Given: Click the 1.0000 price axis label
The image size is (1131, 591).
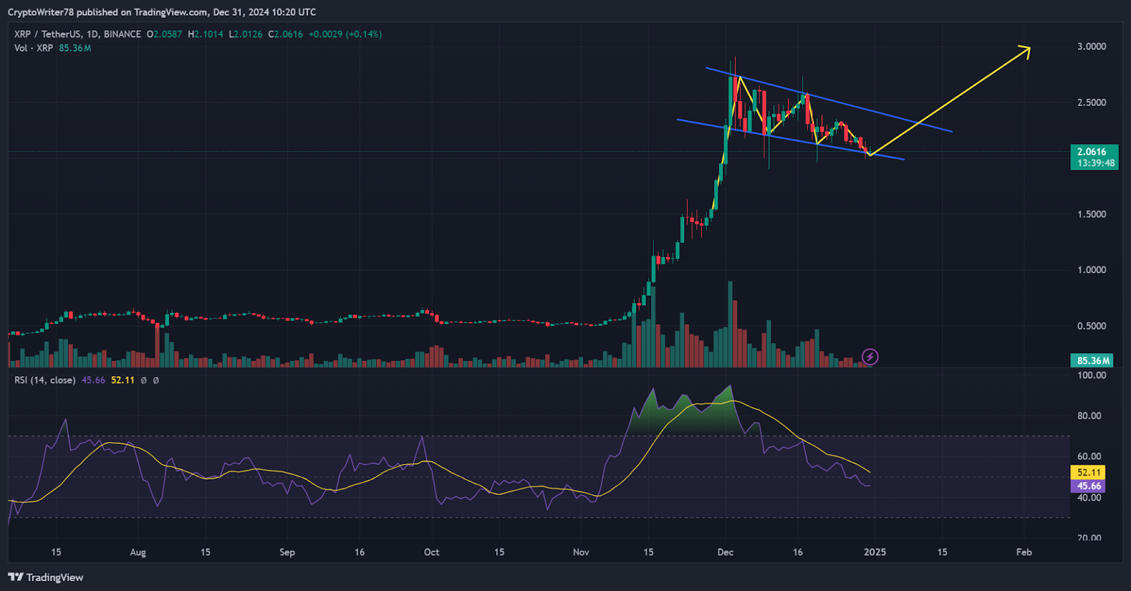Looking at the screenshot, I should 1091,270.
